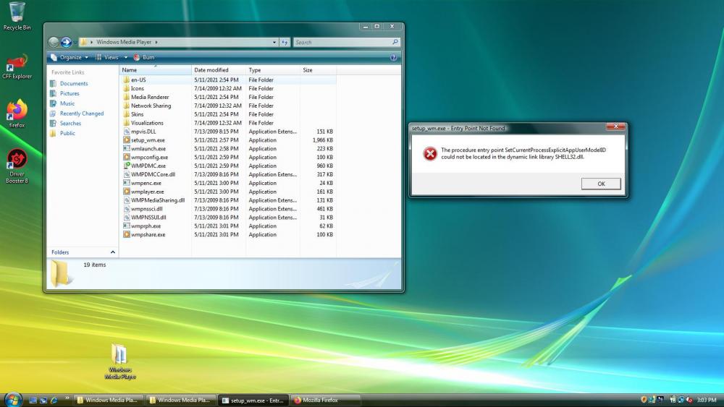
Task: Open the Explorer help question-mark icon
Action: pos(393,58)
